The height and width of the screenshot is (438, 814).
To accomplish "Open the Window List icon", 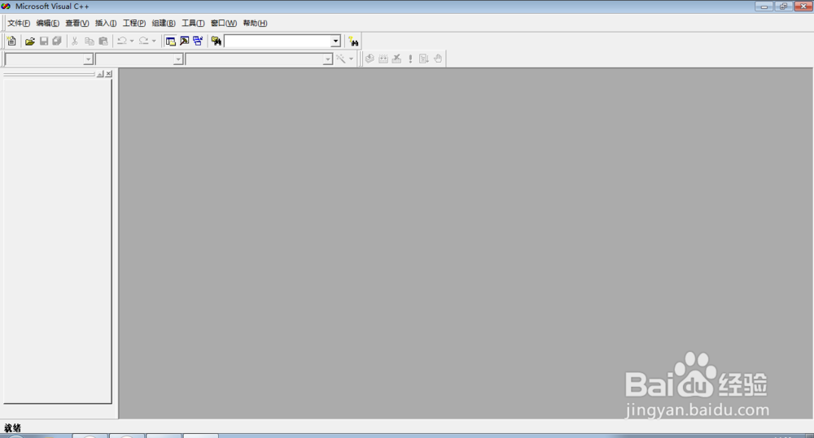I will pyautogui.click(x=198, y=41).
